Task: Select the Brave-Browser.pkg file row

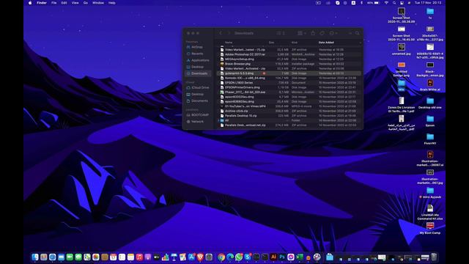Action: (289, 64)
